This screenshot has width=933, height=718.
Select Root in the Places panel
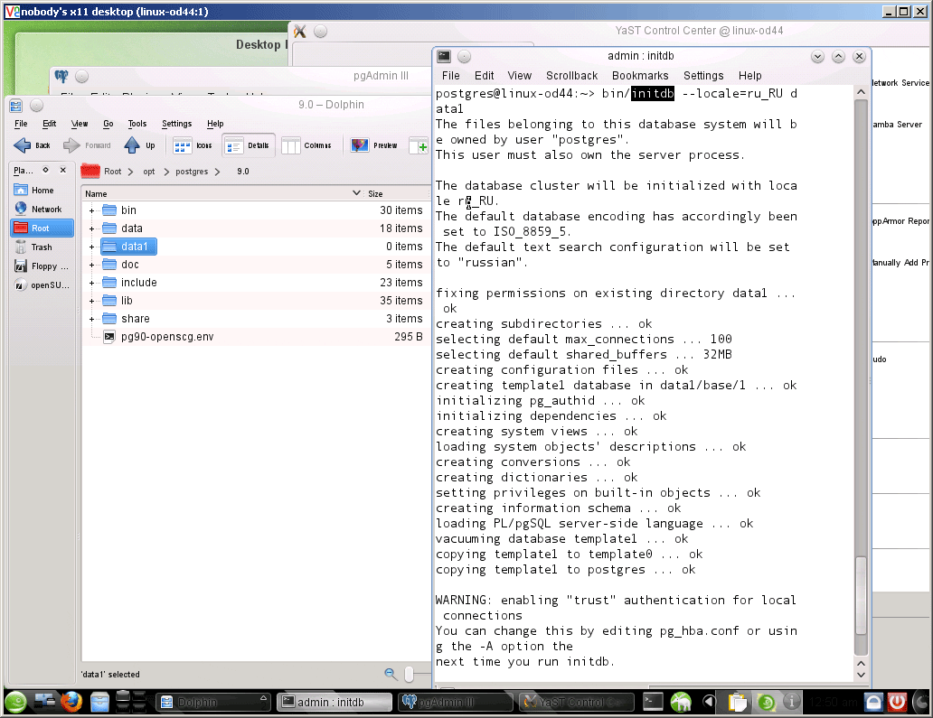[42, 228]
